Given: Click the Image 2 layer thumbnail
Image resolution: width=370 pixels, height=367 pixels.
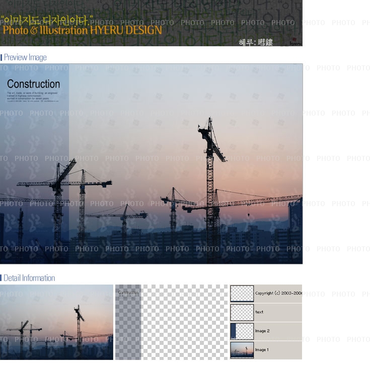Looking at the screenshot, I should (242, 331).
